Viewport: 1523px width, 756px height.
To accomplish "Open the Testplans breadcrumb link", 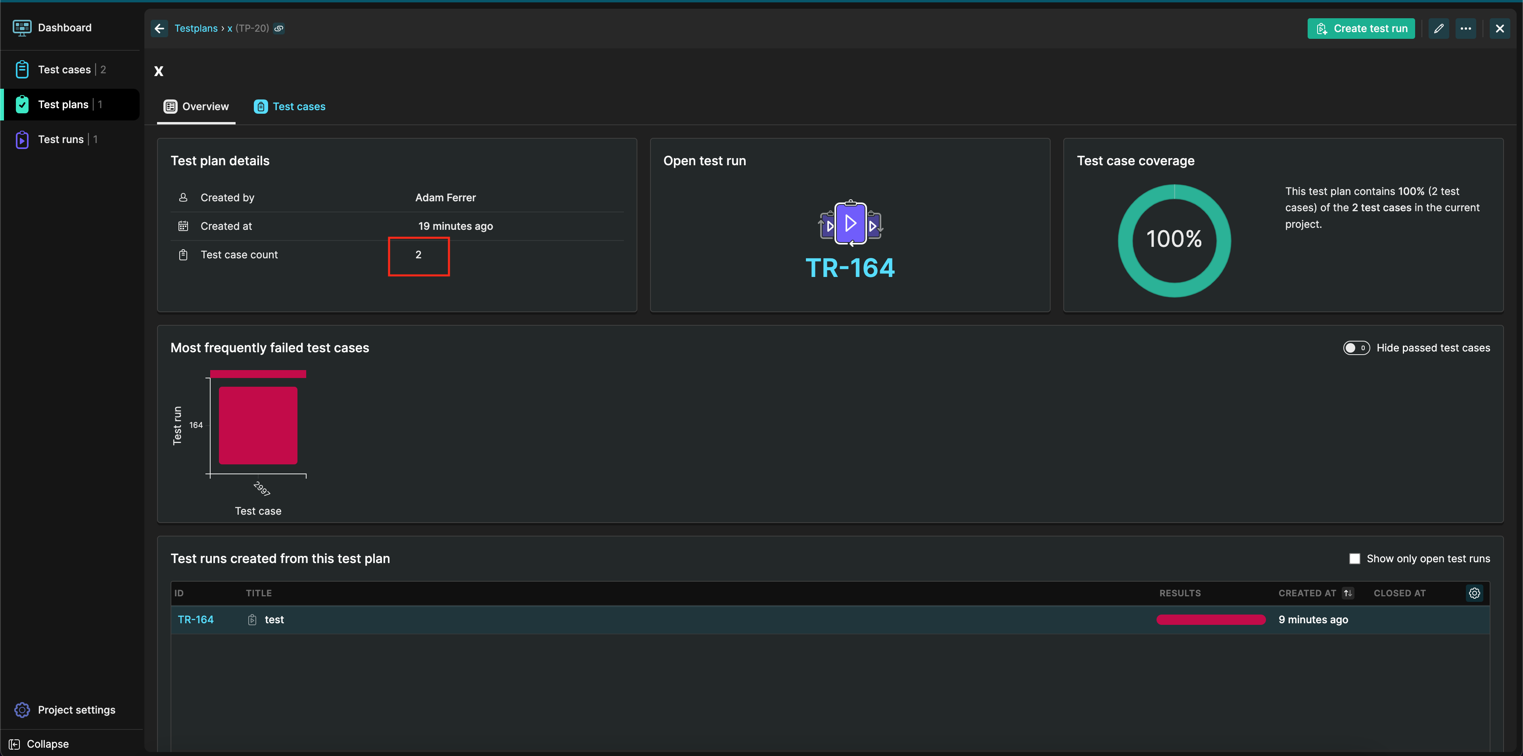I will coord(196,29).
